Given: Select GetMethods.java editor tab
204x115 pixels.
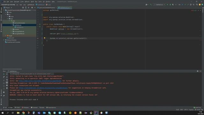Looking at the screenshot, I should tap(65, 8).
